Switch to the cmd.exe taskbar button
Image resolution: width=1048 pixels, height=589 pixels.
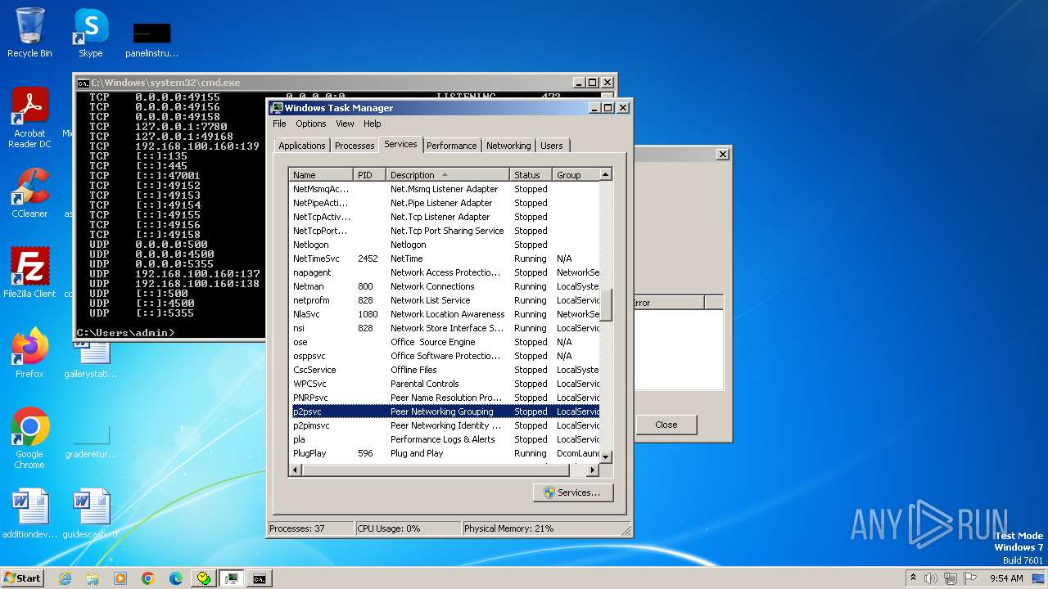pos(260,578)
